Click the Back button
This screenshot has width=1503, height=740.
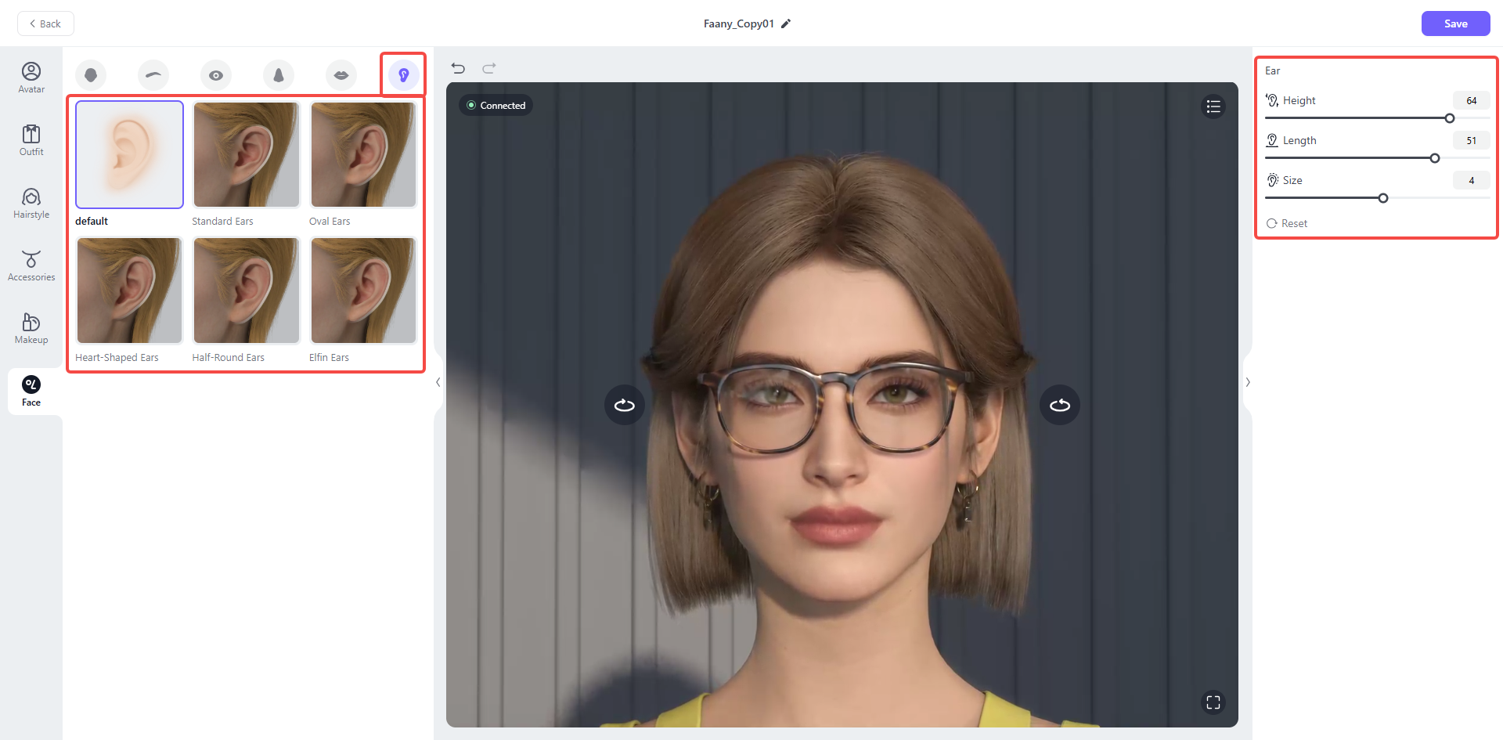pos(45,23)
